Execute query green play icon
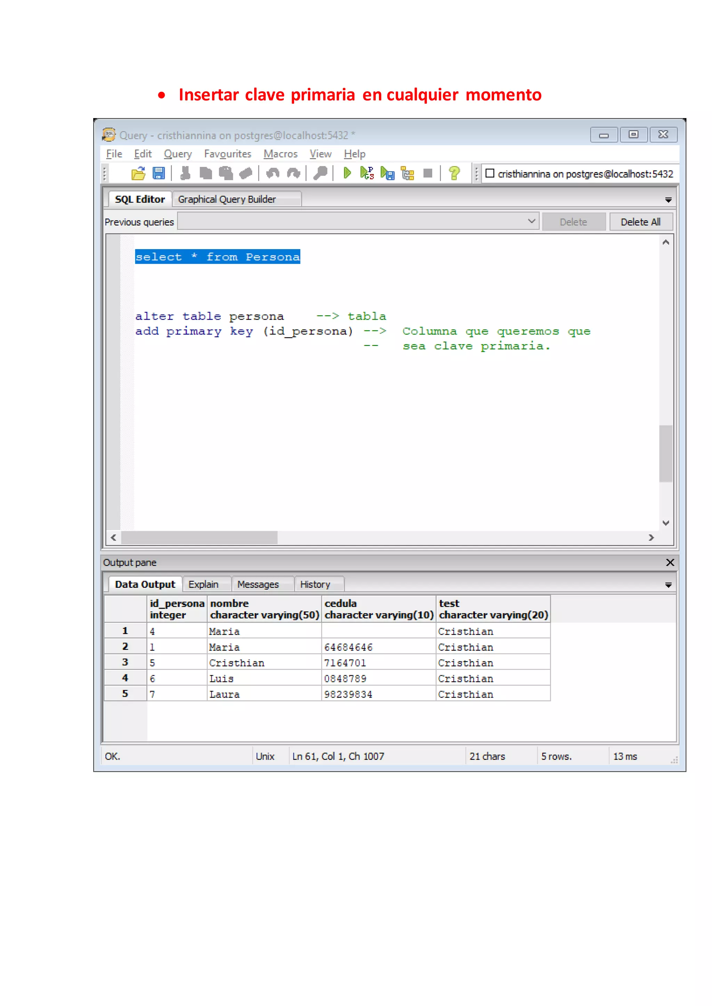The height and width of the screenshot is (1006, 712). (x=347, y=173)
